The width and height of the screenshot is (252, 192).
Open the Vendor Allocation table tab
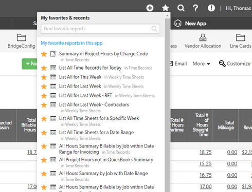pyautogui.click(x=203, y=41)
